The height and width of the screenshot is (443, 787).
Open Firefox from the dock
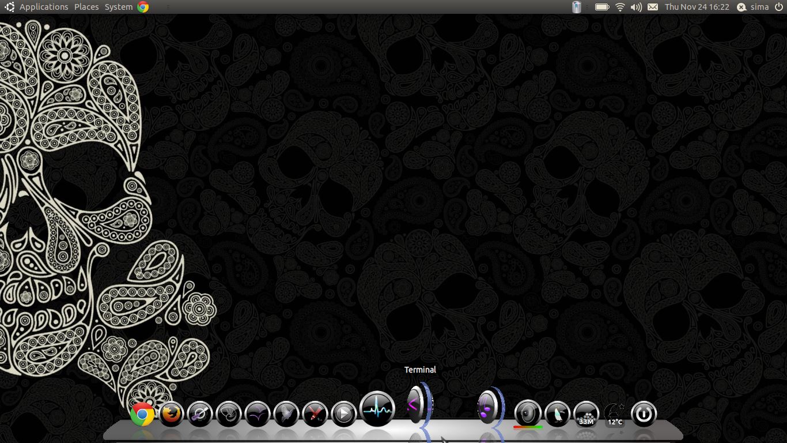point(171,414)
